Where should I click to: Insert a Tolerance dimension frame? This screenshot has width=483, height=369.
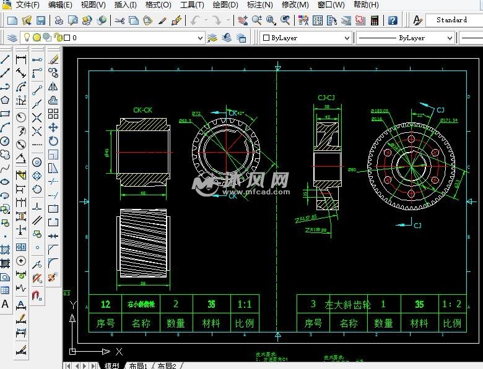click(21, 247)
